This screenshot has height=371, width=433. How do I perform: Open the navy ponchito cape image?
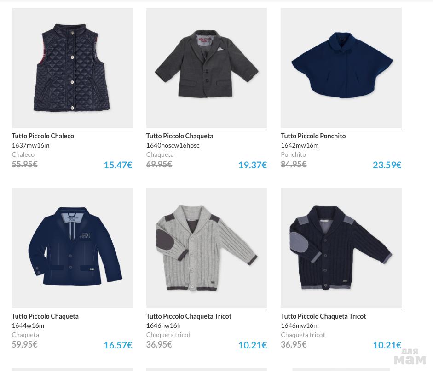point(341,68)
